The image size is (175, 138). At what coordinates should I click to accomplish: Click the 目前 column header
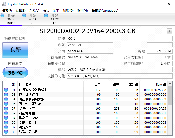pos(93,85)
